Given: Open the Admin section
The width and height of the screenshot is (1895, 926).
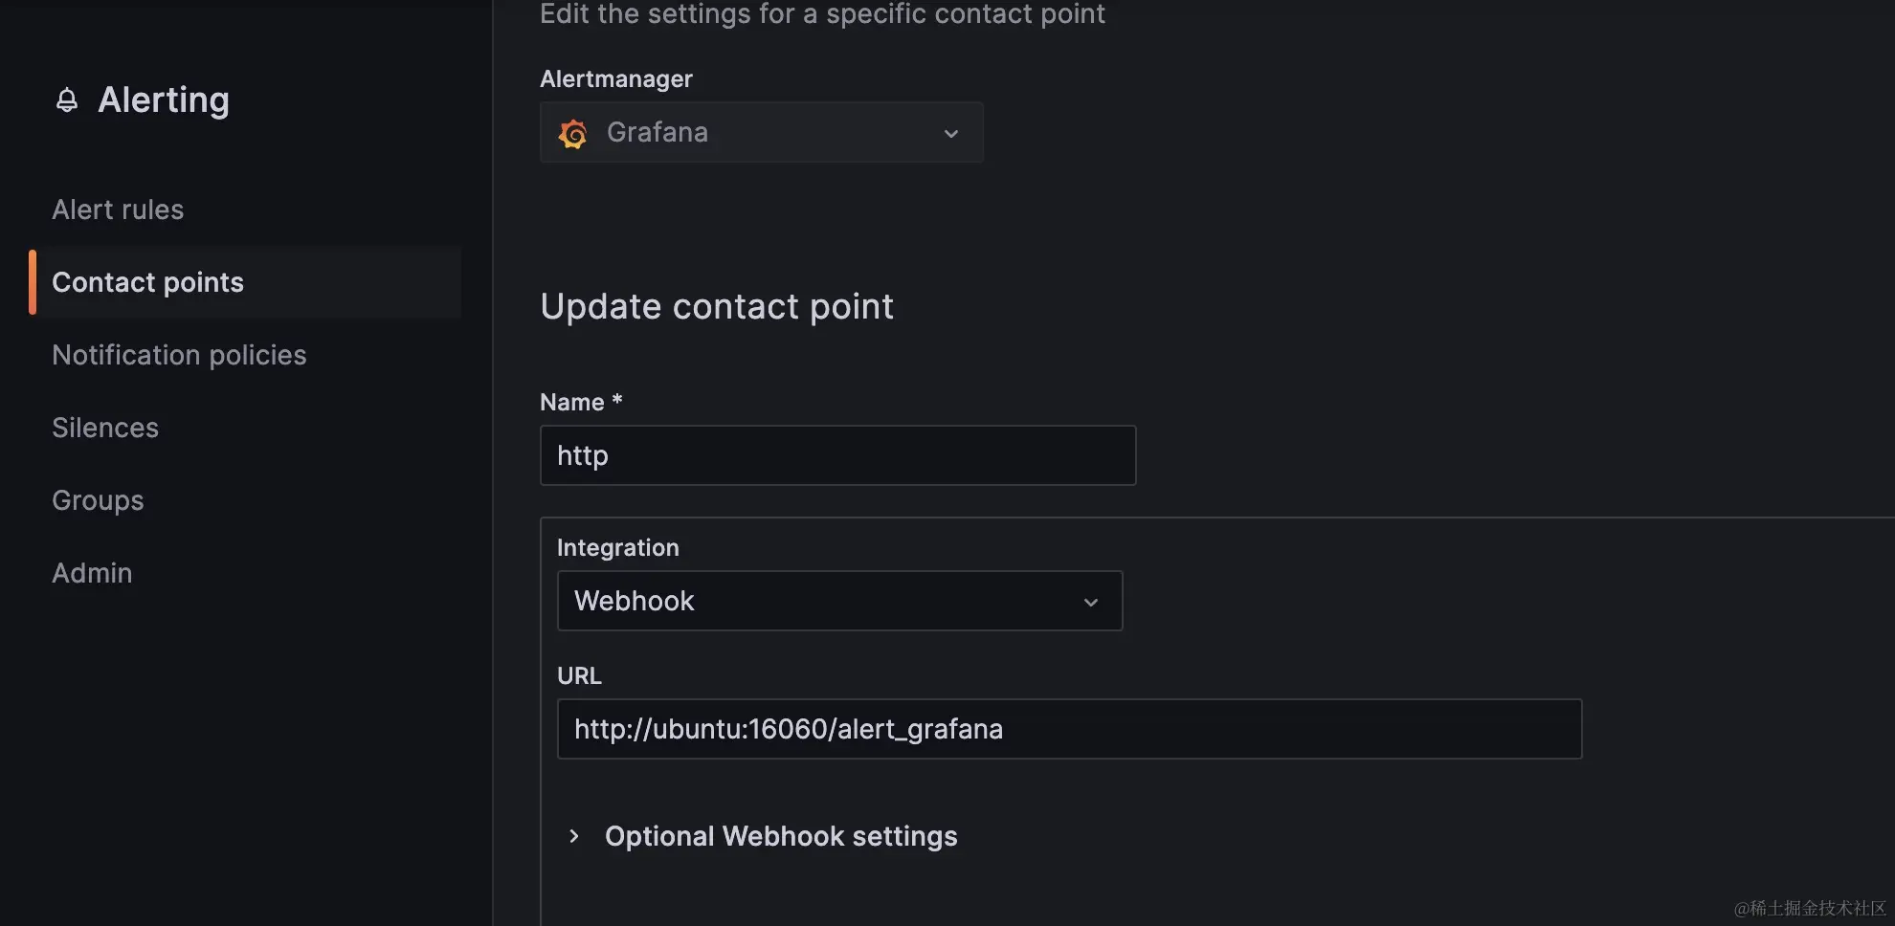Looking at the screenshot, I should pos(92,573).
